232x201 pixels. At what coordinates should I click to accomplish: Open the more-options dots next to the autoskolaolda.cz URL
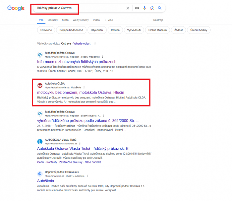click(84, 88)
